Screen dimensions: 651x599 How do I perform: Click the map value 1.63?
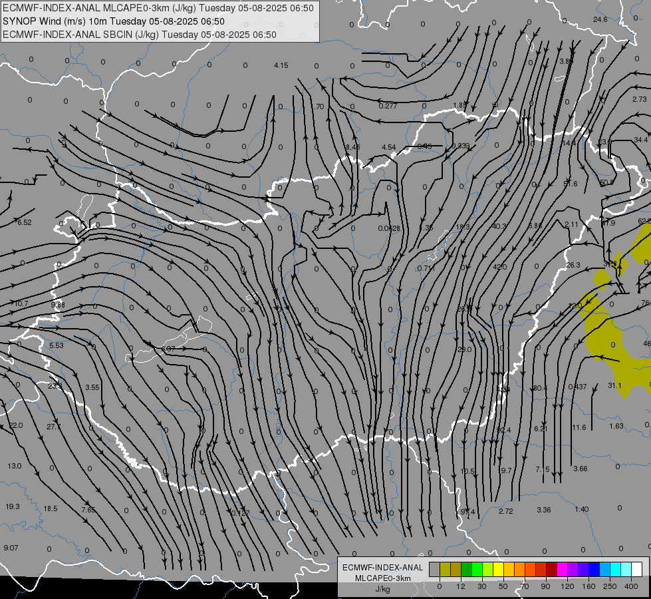(x=616, y=426)
